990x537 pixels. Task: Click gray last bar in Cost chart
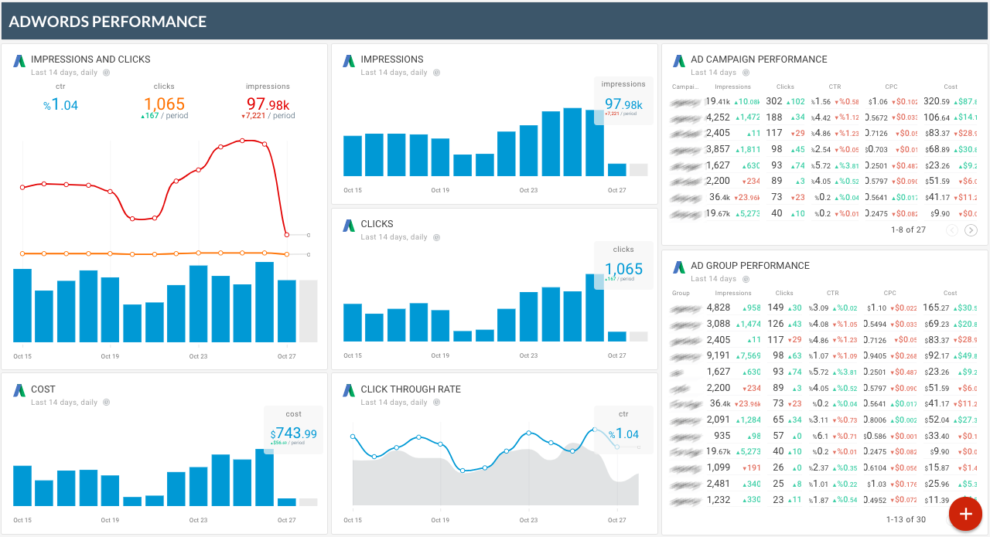click(x=308, y=502)
